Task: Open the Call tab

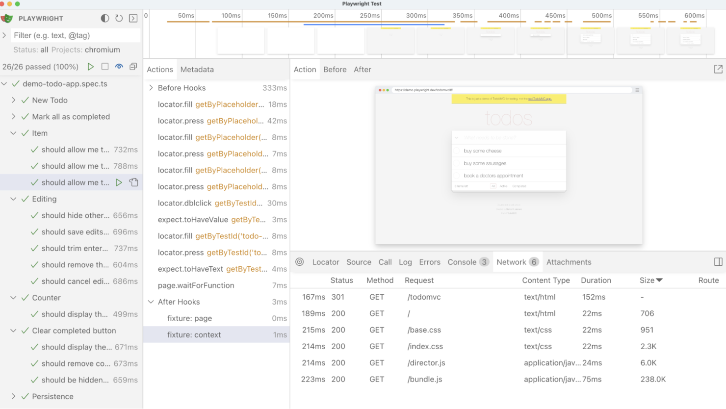Action: point(385,262)
